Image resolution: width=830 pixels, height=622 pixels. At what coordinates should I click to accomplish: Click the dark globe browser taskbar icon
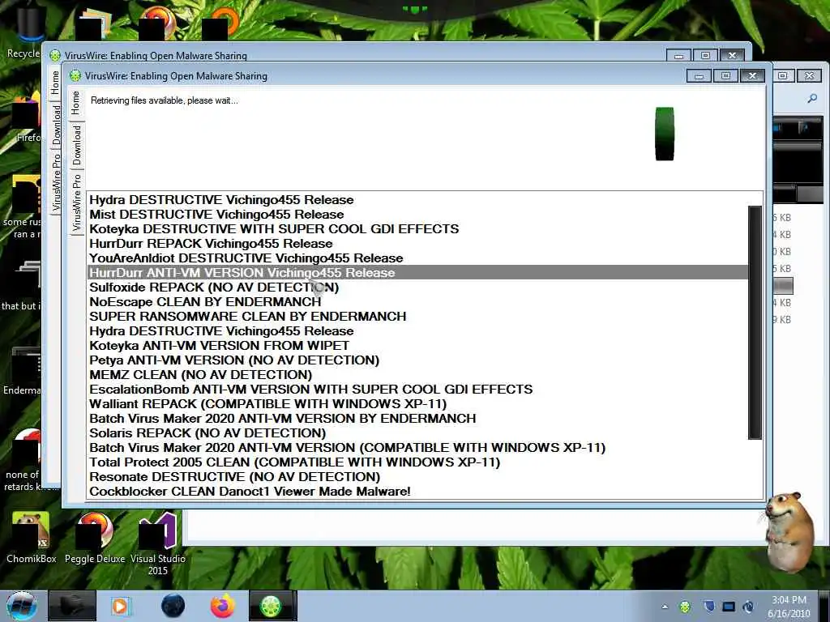(x=173, y=606)
